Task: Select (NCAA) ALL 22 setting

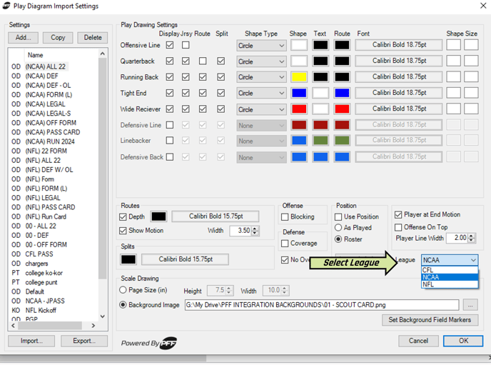Action: (x=46, y=66)
